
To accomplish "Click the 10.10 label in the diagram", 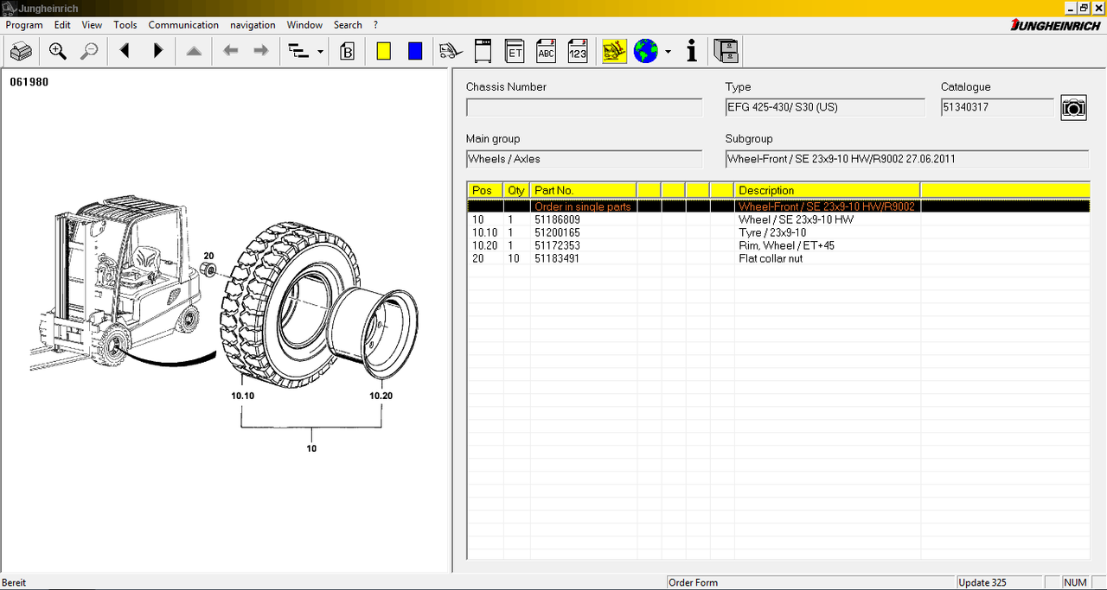I will coord(242,397).
